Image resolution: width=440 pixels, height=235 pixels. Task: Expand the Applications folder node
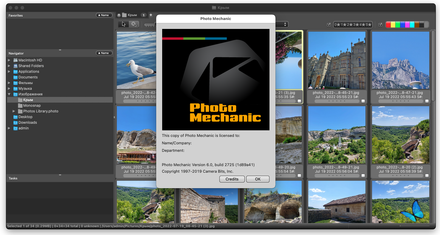[9, 72]
